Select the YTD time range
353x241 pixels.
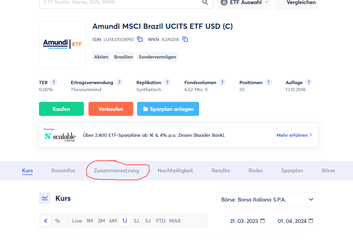(160, 221)
